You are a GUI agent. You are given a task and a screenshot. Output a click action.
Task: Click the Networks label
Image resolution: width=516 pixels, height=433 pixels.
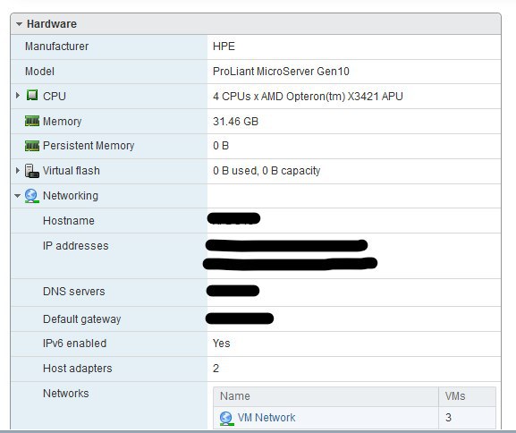pyautogui.click(x=66, y=394)
